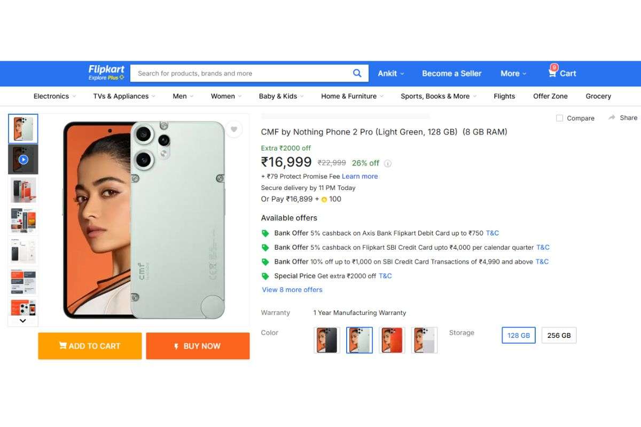Open the View 8 more offers link
This screenshot has height=427, width=641.
coord(292,289)
